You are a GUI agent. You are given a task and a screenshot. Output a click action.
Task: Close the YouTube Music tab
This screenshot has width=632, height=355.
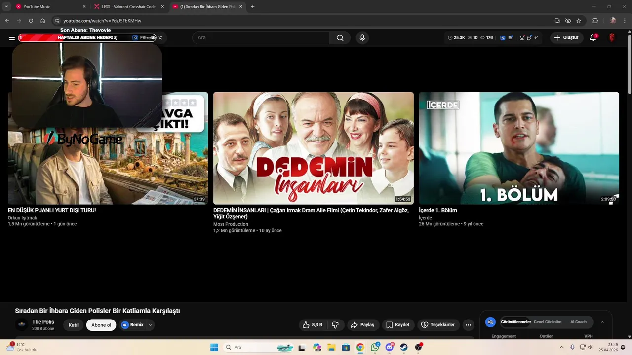click(x=83, y=7)
